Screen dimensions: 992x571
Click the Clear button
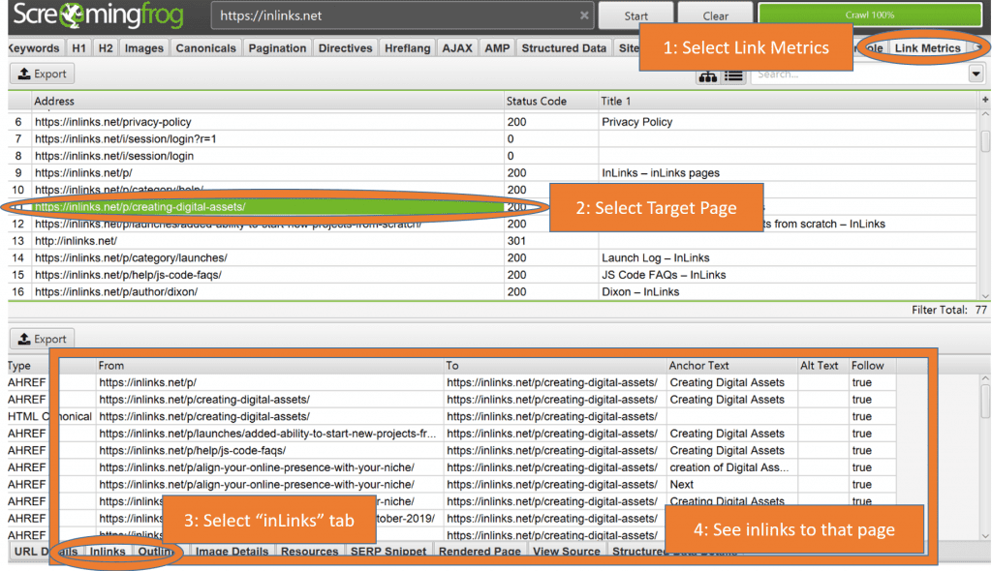[716, 15]
